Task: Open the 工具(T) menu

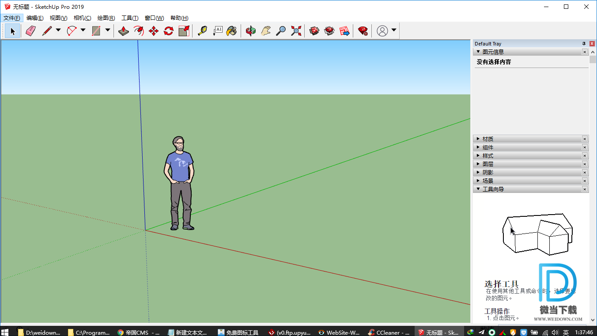Action: click(130, 18)
